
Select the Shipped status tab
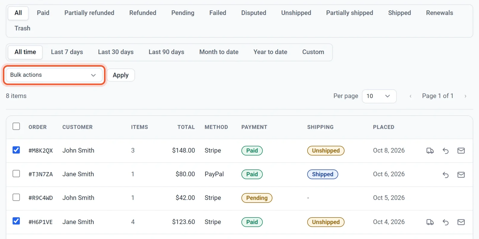[399, 13]
